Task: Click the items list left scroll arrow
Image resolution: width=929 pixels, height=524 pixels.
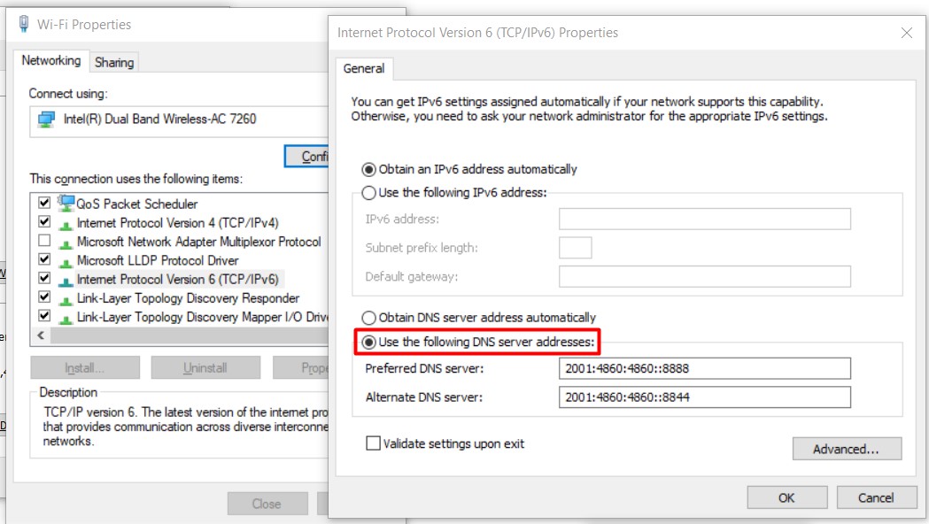Action: point(40,335)
